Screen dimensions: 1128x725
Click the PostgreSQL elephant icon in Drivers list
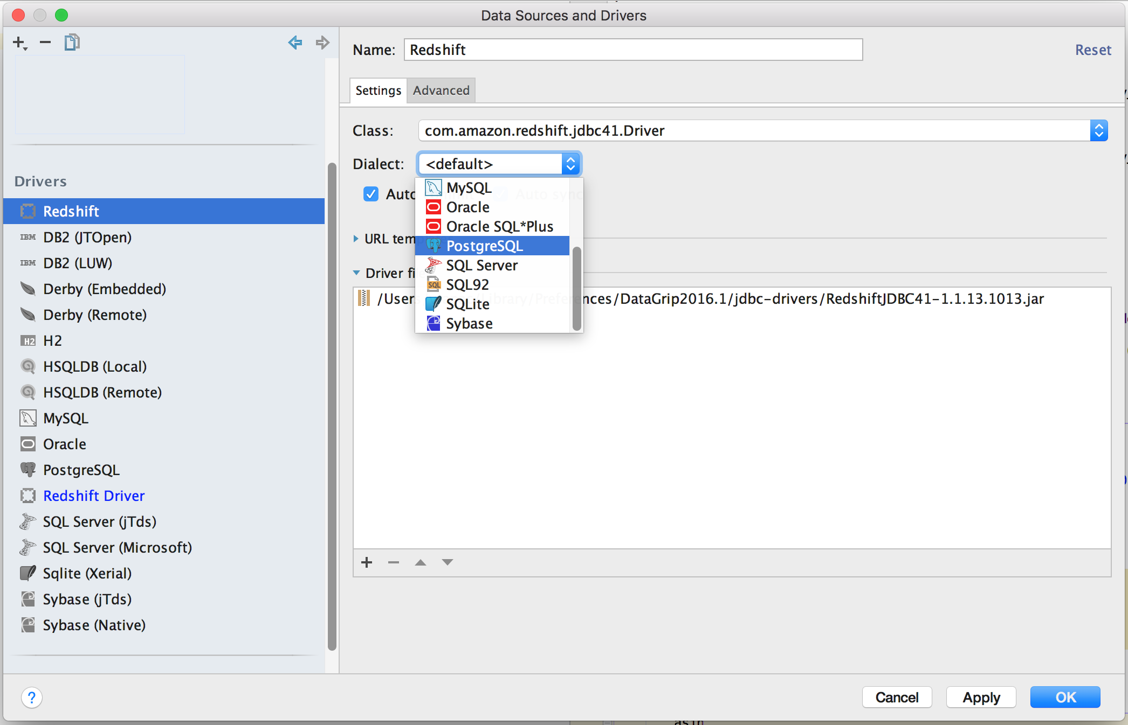click(28, 470)
